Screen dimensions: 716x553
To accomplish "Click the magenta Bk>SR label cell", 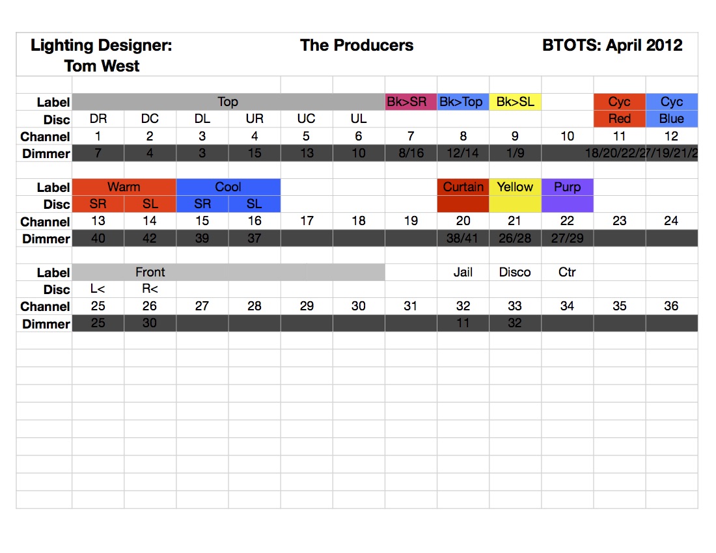I will coord(411,102).
